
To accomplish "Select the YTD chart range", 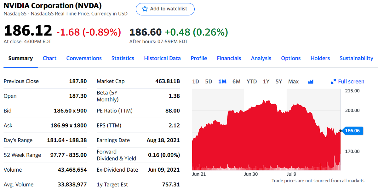I will [252, 82].
